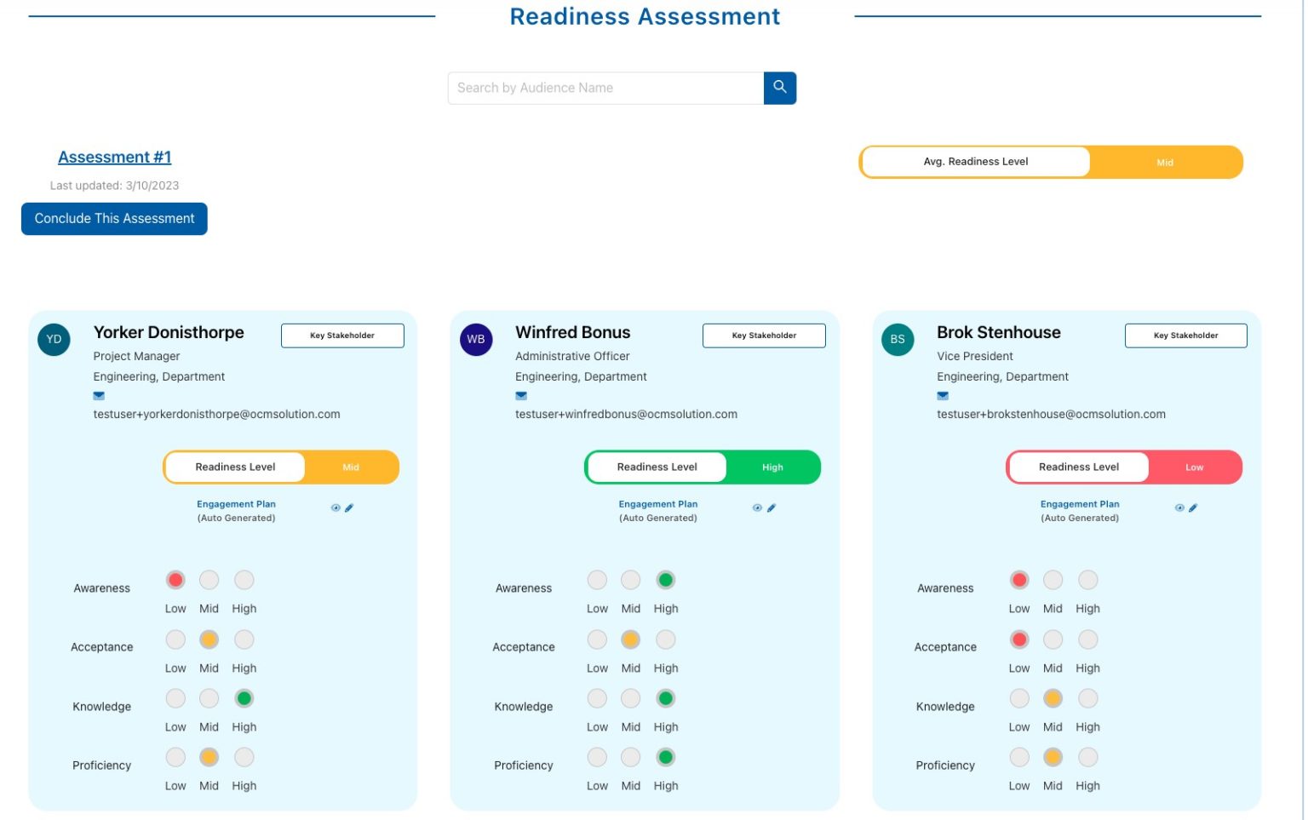Click the BS avatar circle

(x=897, y=339)
